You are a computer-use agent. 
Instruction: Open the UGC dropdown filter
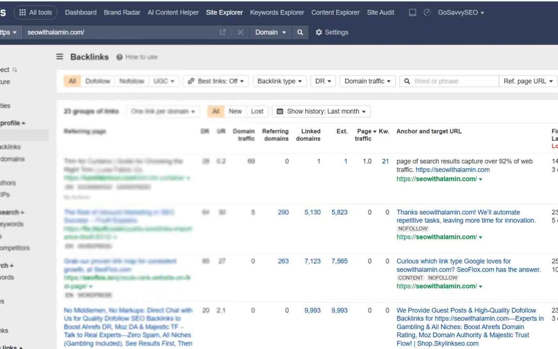coord(164,81)
